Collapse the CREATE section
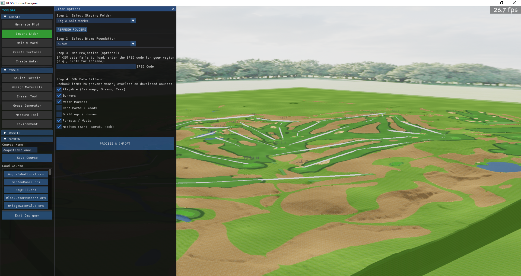The width and height of the screenshot is (521, 276). [x=27, y=17]
